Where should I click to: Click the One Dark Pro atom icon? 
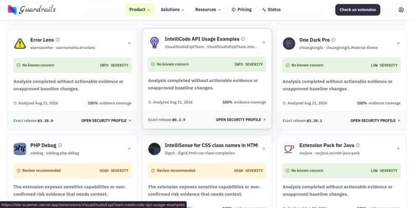[x=289, y=44]
